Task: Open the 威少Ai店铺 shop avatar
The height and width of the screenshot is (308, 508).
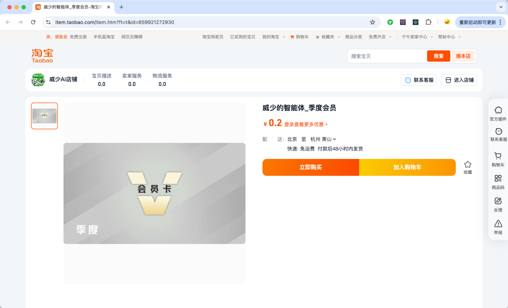Action: (x=38, y=80)
